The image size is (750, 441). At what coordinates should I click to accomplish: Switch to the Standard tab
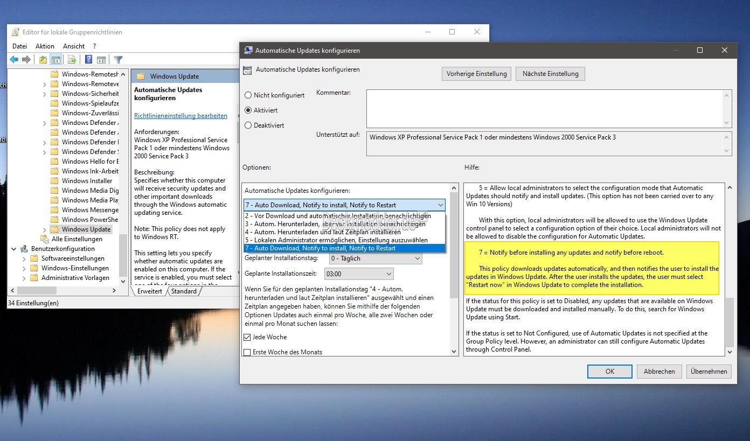click(x=184, y=291)
